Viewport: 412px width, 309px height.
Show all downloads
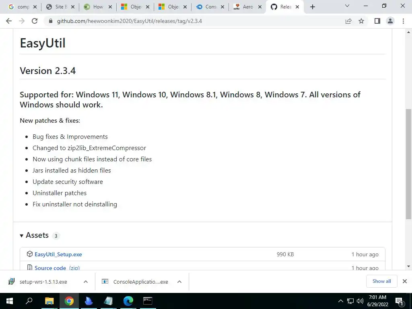(x=381, y=281)
